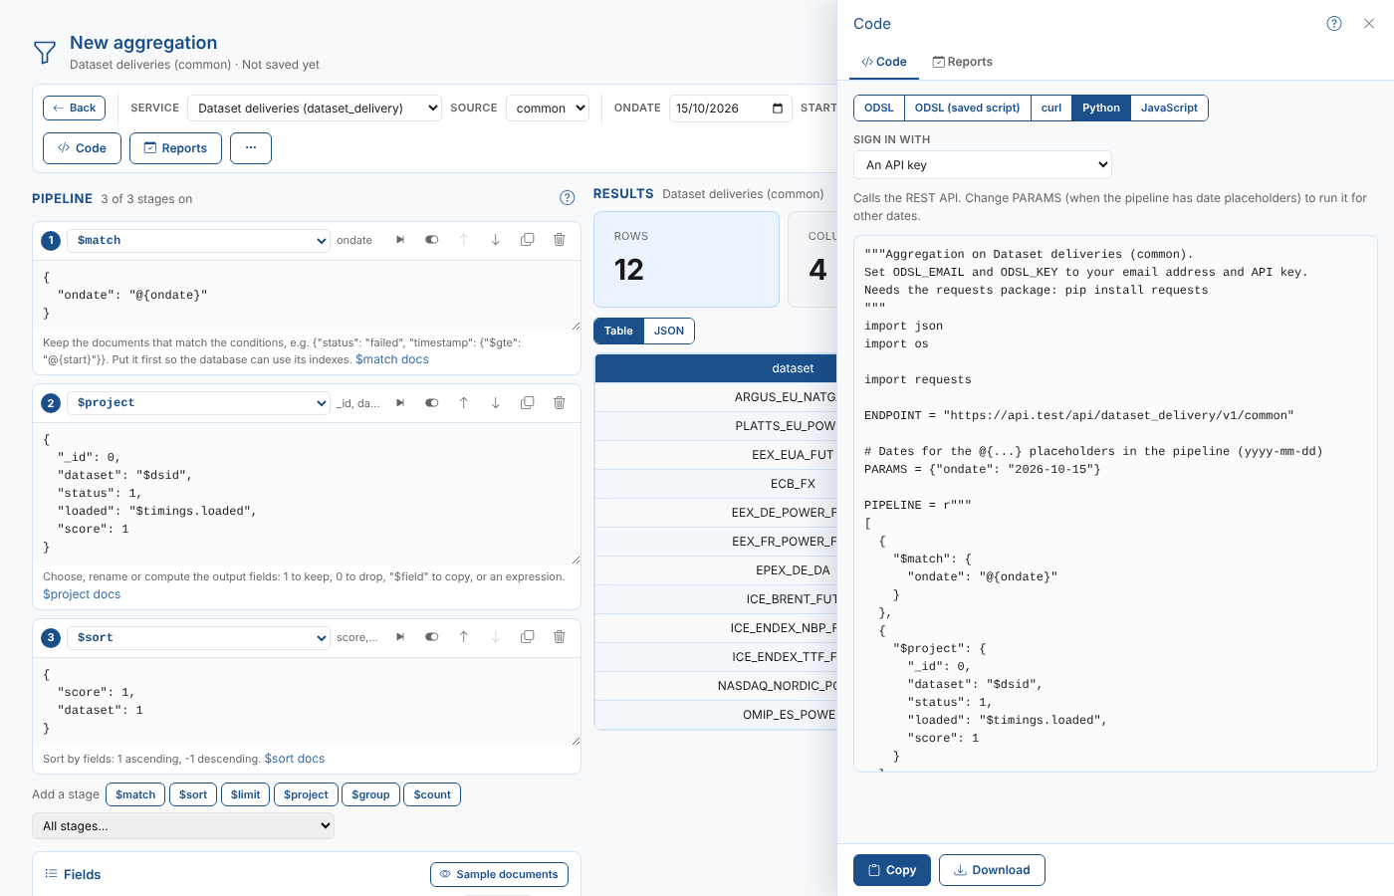Go back using the Back button
The width and height of the screenshot is (1394, 896).
75,108
